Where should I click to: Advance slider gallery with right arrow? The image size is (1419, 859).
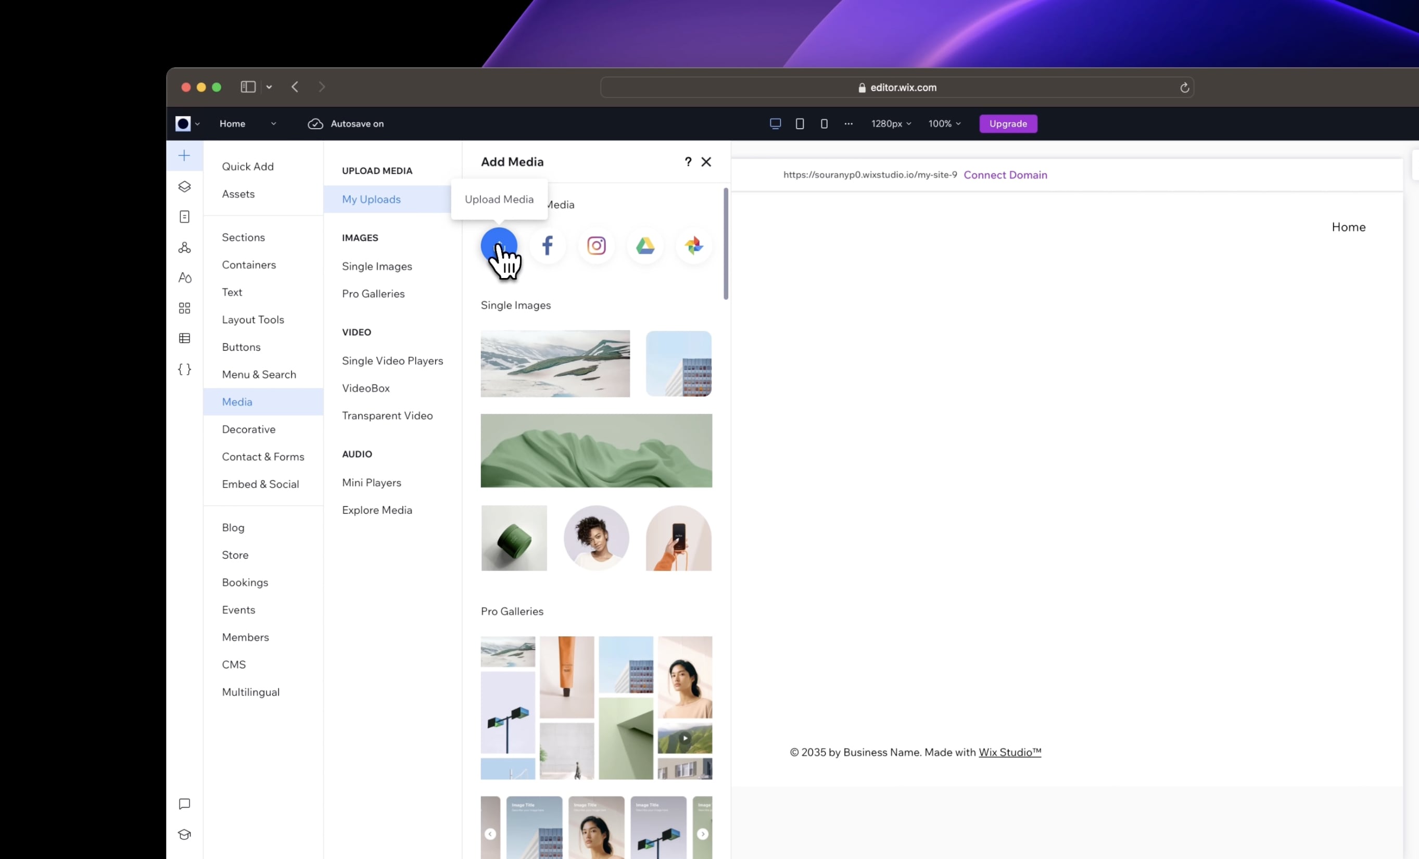click(x=703, y=833)
